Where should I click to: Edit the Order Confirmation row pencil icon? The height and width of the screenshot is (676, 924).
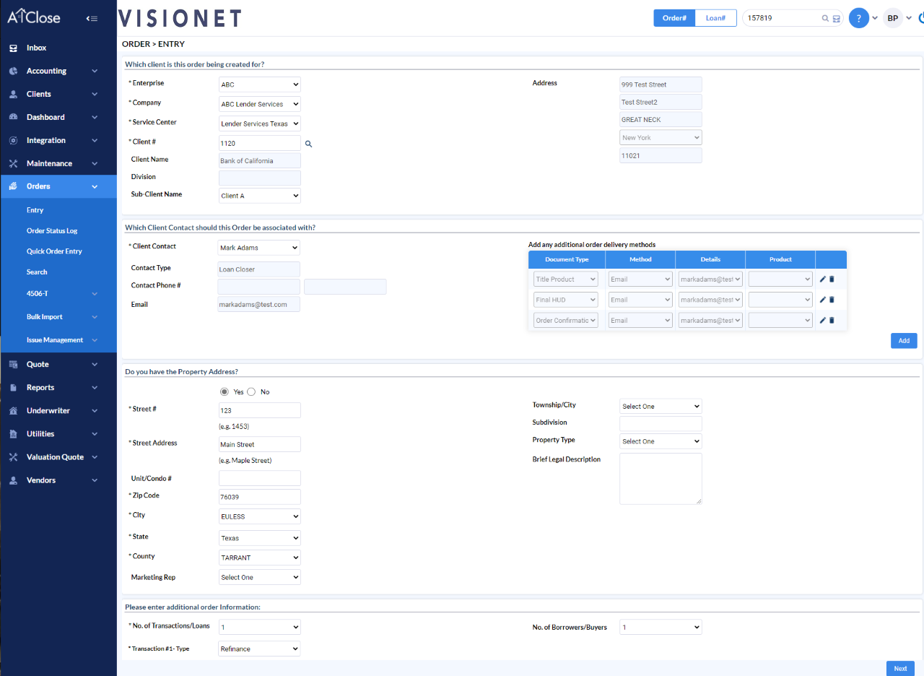tap(824, 320)
